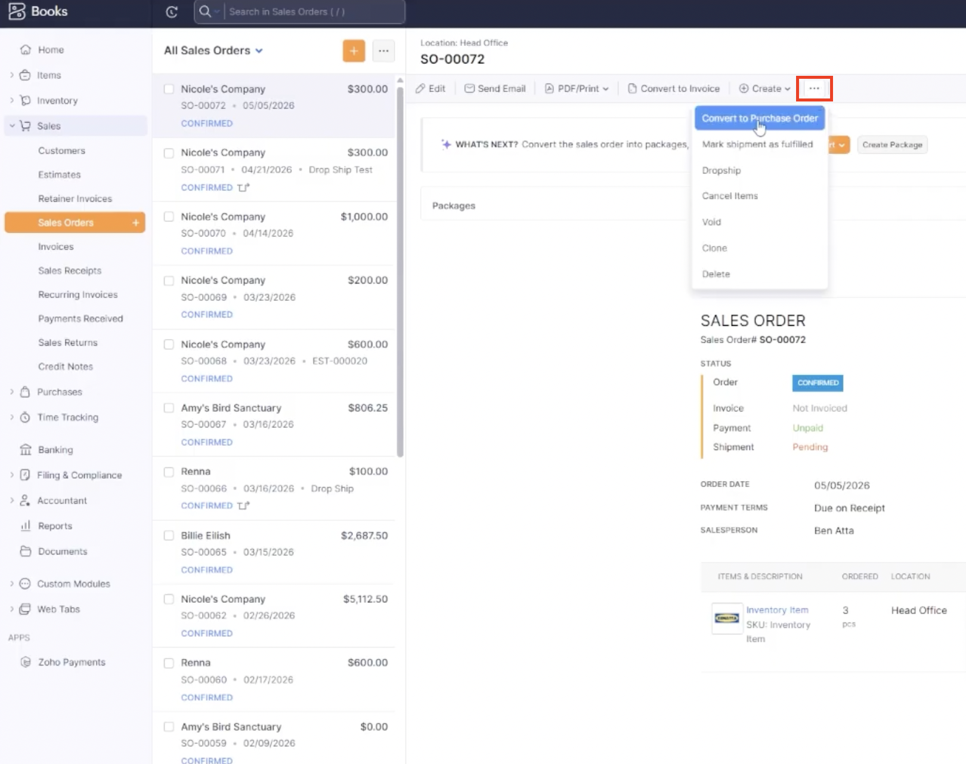
Task: Expand the Purchases sidebar section
Action: click(11, 392)
